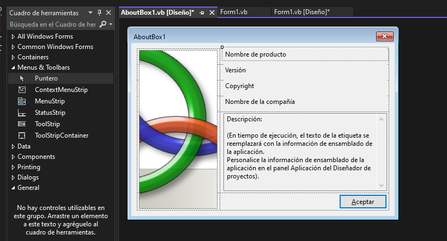Select the Puntero pointer tool icon
Screen dimensions: 447x241
(22, 78)
